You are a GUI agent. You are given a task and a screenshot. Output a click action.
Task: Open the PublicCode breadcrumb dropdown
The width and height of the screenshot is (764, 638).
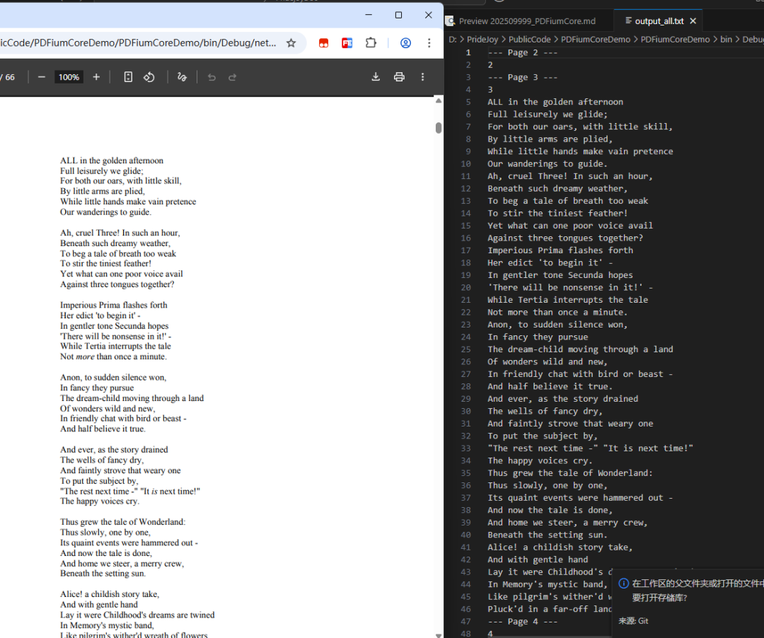pos(529,40)
